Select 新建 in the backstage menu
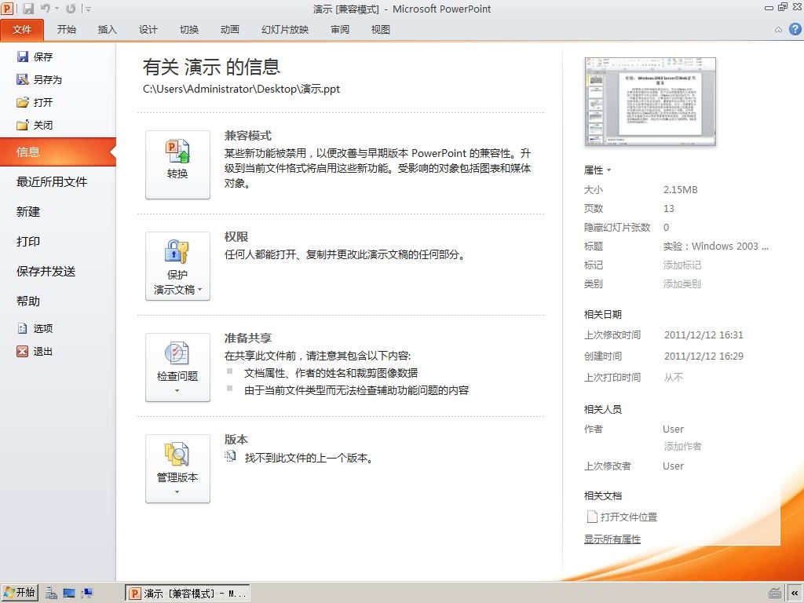 [28, 212]
